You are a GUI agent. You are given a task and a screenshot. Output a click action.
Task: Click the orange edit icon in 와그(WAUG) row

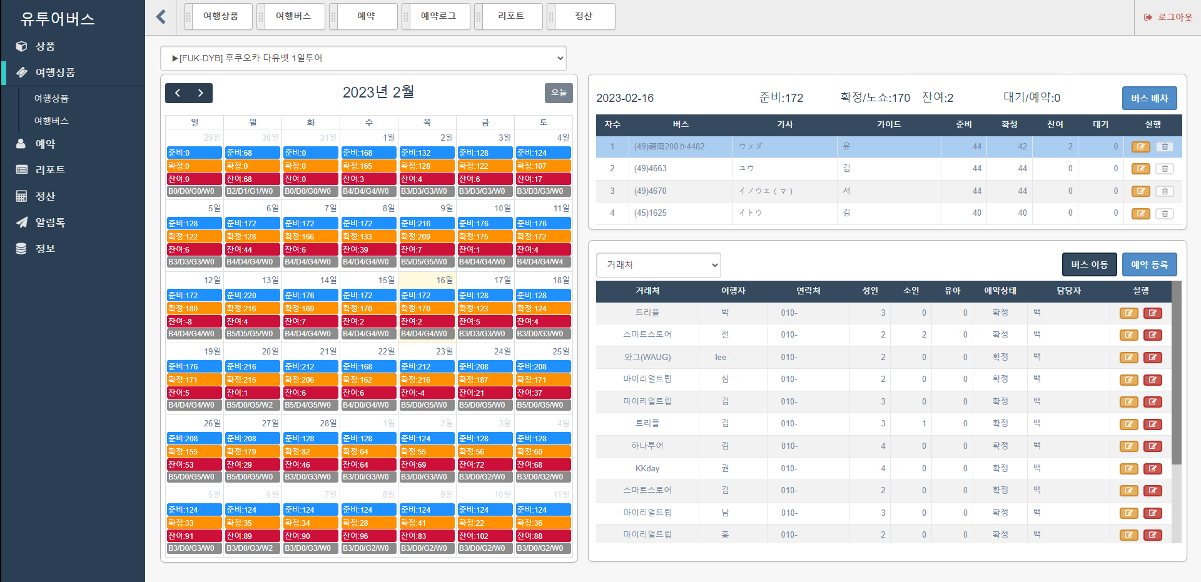(x=1128, y=358)
